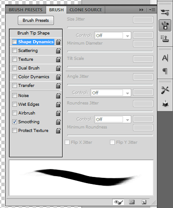Screen dimensions: 173x208
Task: Open Preset Manager icon at panel bottom
Action: (x=132, y=202)
